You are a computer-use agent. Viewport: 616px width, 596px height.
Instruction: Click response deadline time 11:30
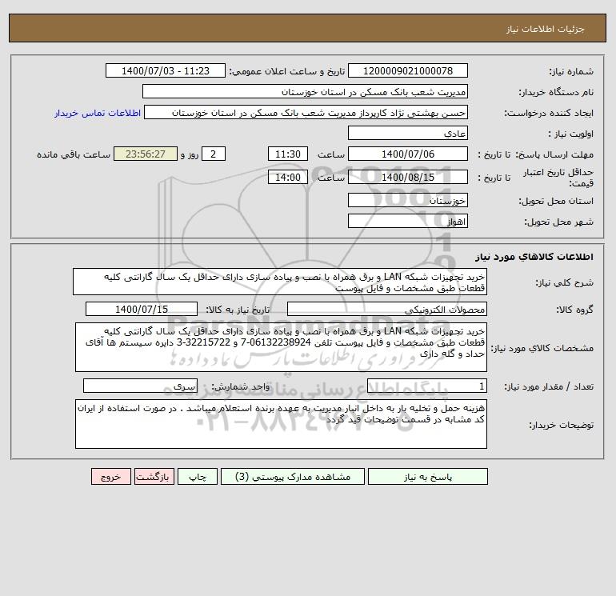pos(287,154)
